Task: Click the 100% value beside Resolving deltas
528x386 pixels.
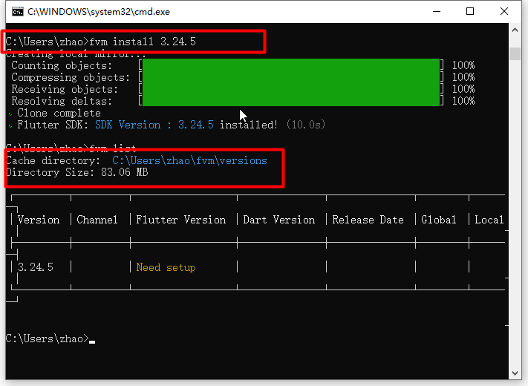Action: (463, 101)
